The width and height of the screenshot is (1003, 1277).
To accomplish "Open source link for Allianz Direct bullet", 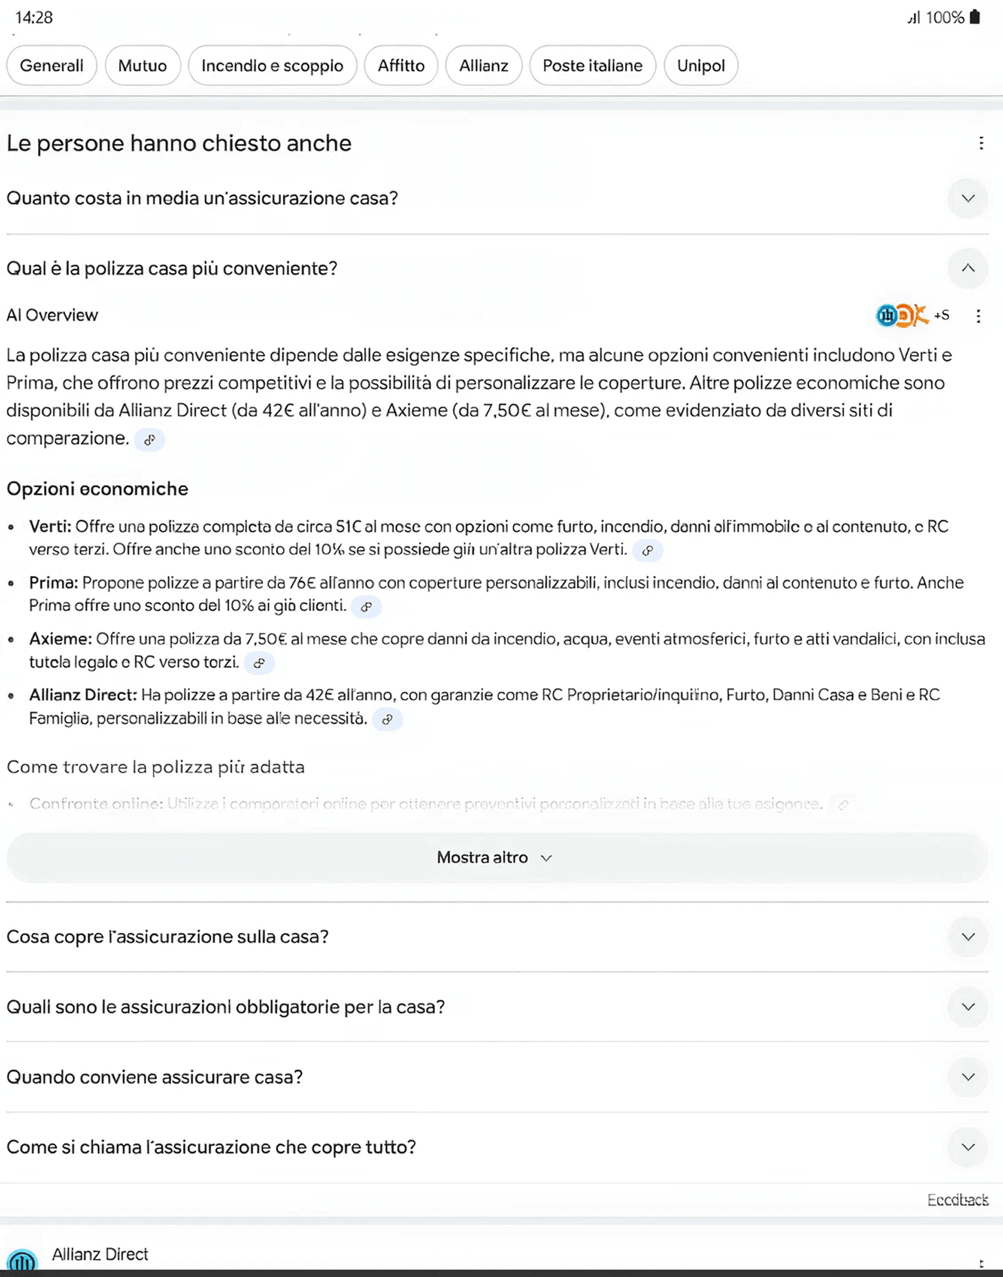I will [x=388, y=720].
